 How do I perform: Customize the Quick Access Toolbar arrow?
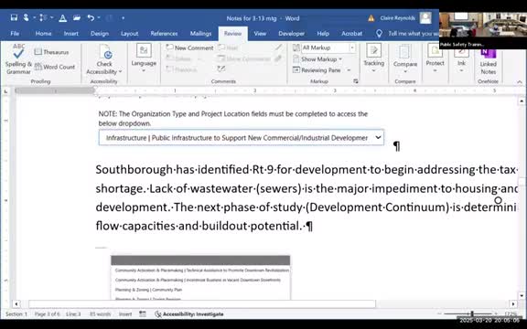[x=123, y=17]
